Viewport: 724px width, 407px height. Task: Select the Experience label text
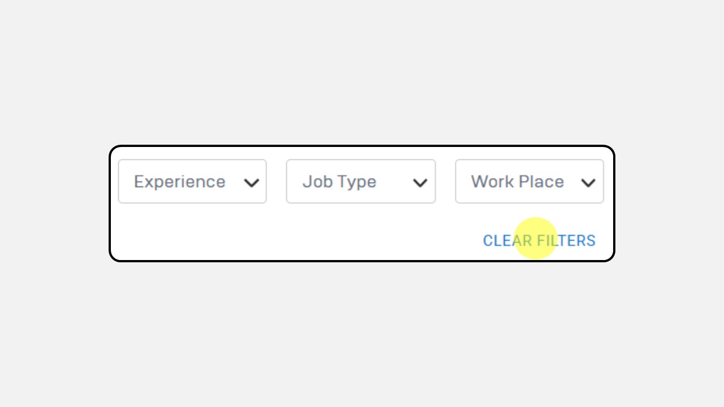coord(179,181)
